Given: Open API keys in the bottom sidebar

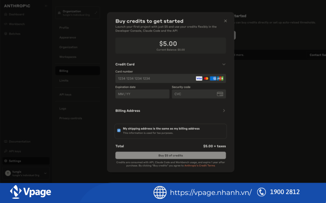Looking at the screenshot, I should point(12,151).
